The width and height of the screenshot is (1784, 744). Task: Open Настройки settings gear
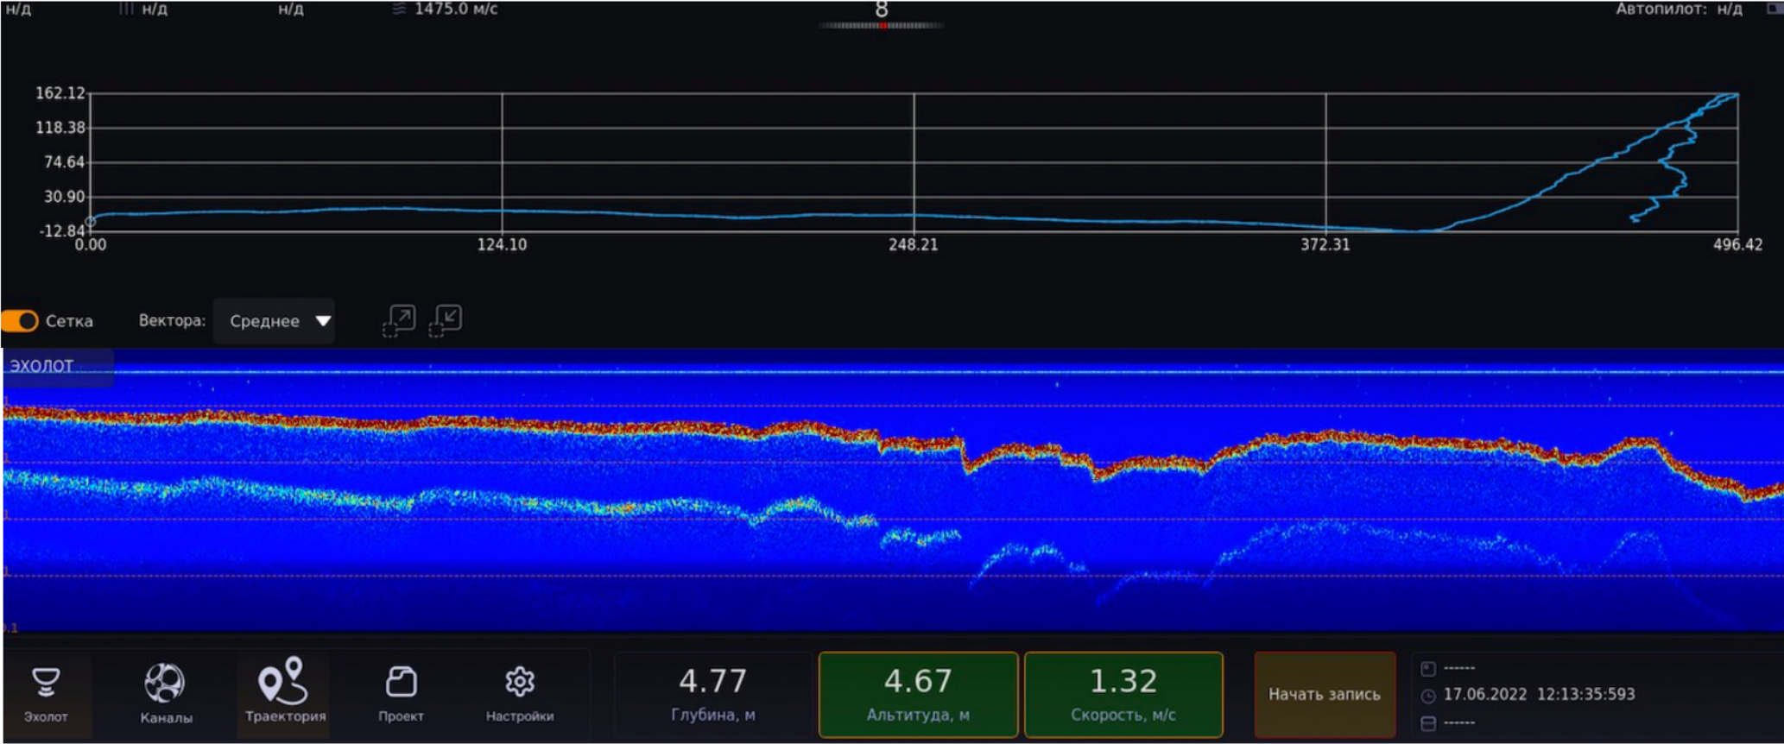(520, 694)
